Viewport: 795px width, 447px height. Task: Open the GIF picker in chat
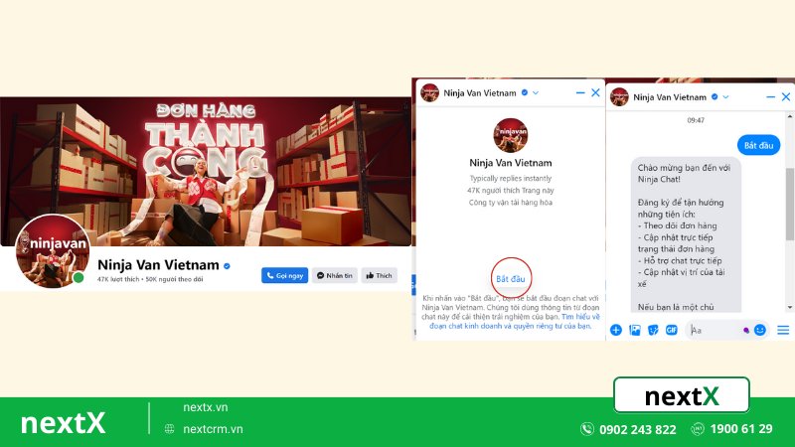671,330
